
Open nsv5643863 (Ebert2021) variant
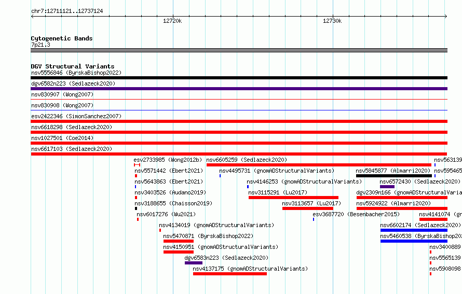click(x=169, y=181)
